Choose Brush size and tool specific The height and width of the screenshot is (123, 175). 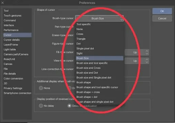click(100, 63)
